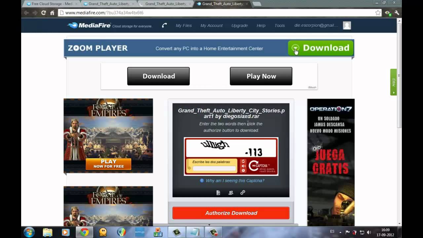Image resolution: width=423 pixels, height=238 pixels.
Task: Click the people share icon below the captcha
Action: (x=231, y=193)
